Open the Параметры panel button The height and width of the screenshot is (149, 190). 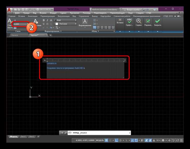point(148,22)
